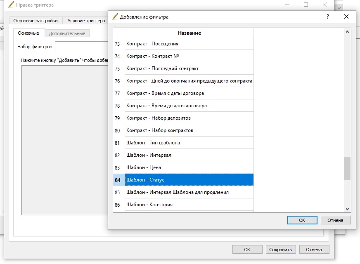Click row number 86 header
Screen dimensions: 360x264
point(119,205)
